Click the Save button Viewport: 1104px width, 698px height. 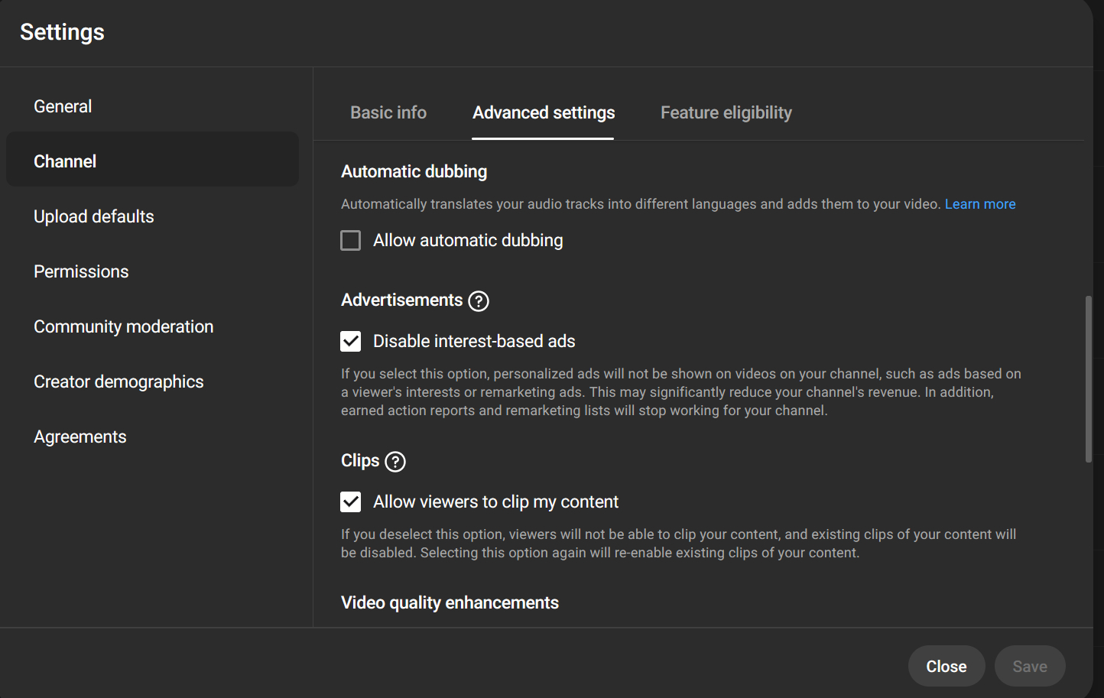pyautogui.click(x=1029, y=667)
